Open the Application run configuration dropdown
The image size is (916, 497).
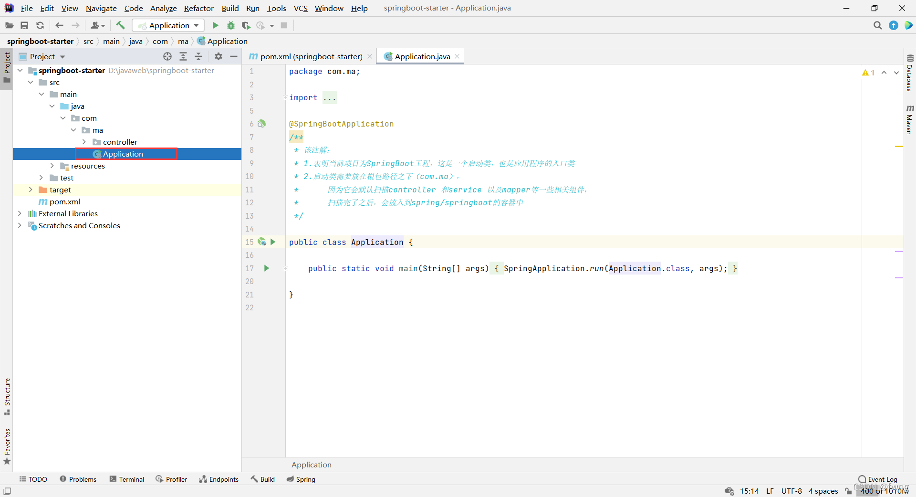(x=168, y=25)
